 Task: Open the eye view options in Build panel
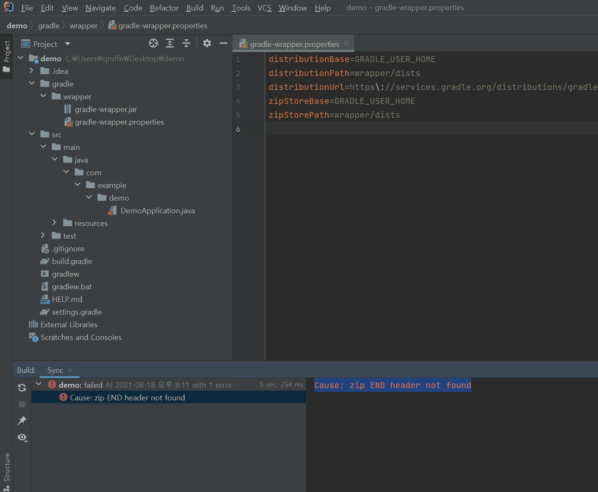(x=22, y=438)
